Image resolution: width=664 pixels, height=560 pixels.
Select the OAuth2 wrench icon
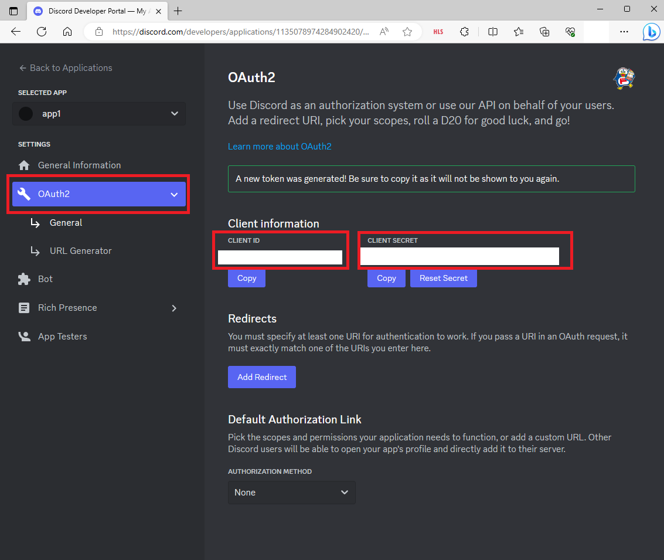(x=24, y=194)
